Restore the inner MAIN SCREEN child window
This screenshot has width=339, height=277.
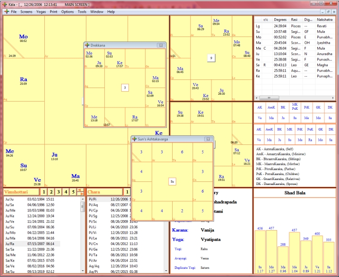[x=328, y=12]
